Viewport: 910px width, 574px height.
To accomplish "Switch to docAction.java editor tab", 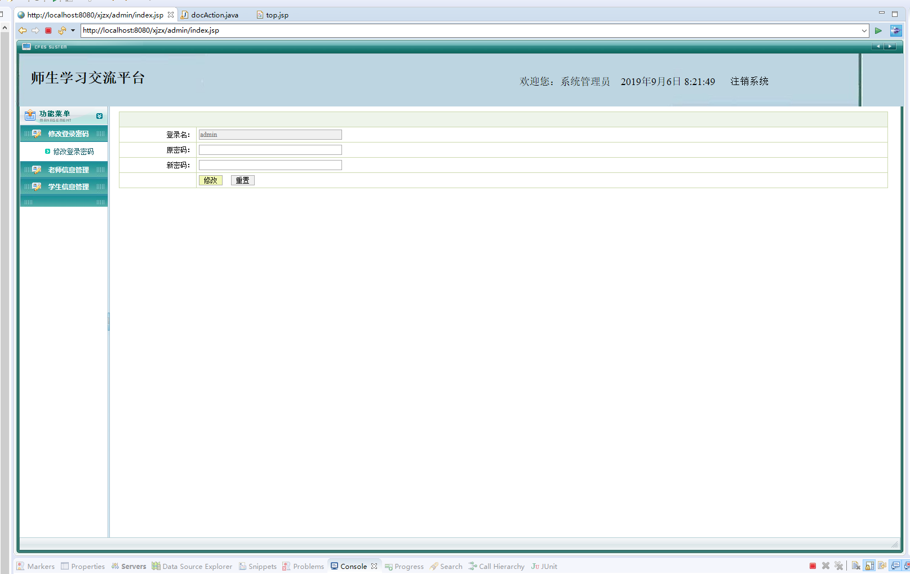I will pyautogui.click(x=210, y=15).
